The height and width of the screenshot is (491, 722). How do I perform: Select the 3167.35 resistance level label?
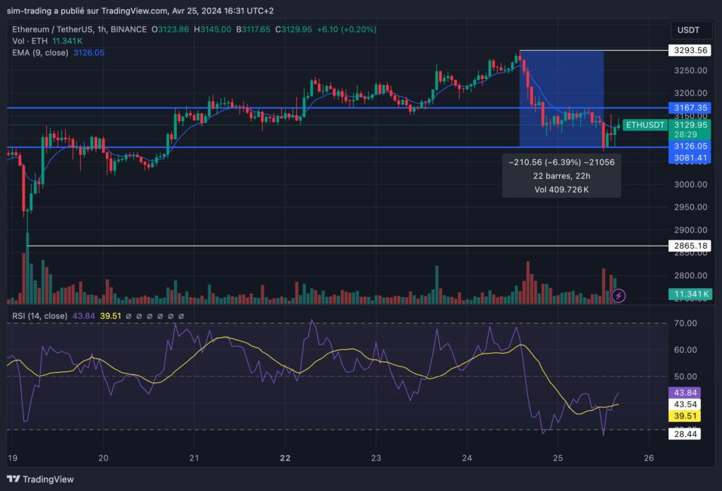pos(690,108)
